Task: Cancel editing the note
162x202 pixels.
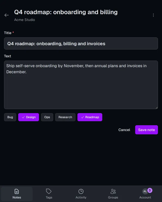Action: 124,130
